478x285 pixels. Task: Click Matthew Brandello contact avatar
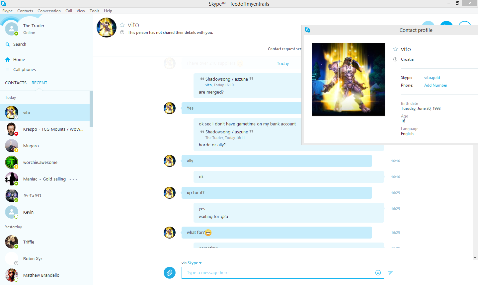pos(12,275)
